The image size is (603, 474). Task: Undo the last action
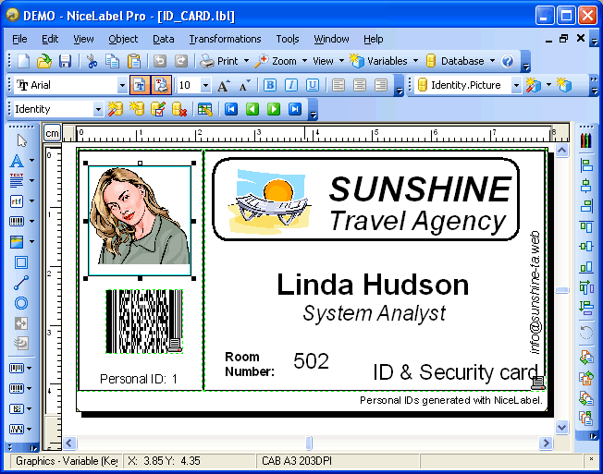point(160,61)
